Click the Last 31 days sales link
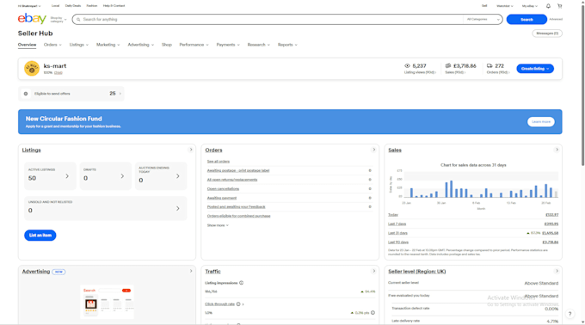This screenshot has height=325, width=585. (397, 233)
